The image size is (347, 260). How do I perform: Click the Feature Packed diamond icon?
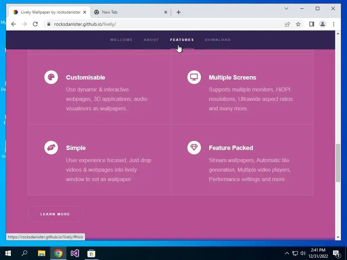click(x=194, y=148)
